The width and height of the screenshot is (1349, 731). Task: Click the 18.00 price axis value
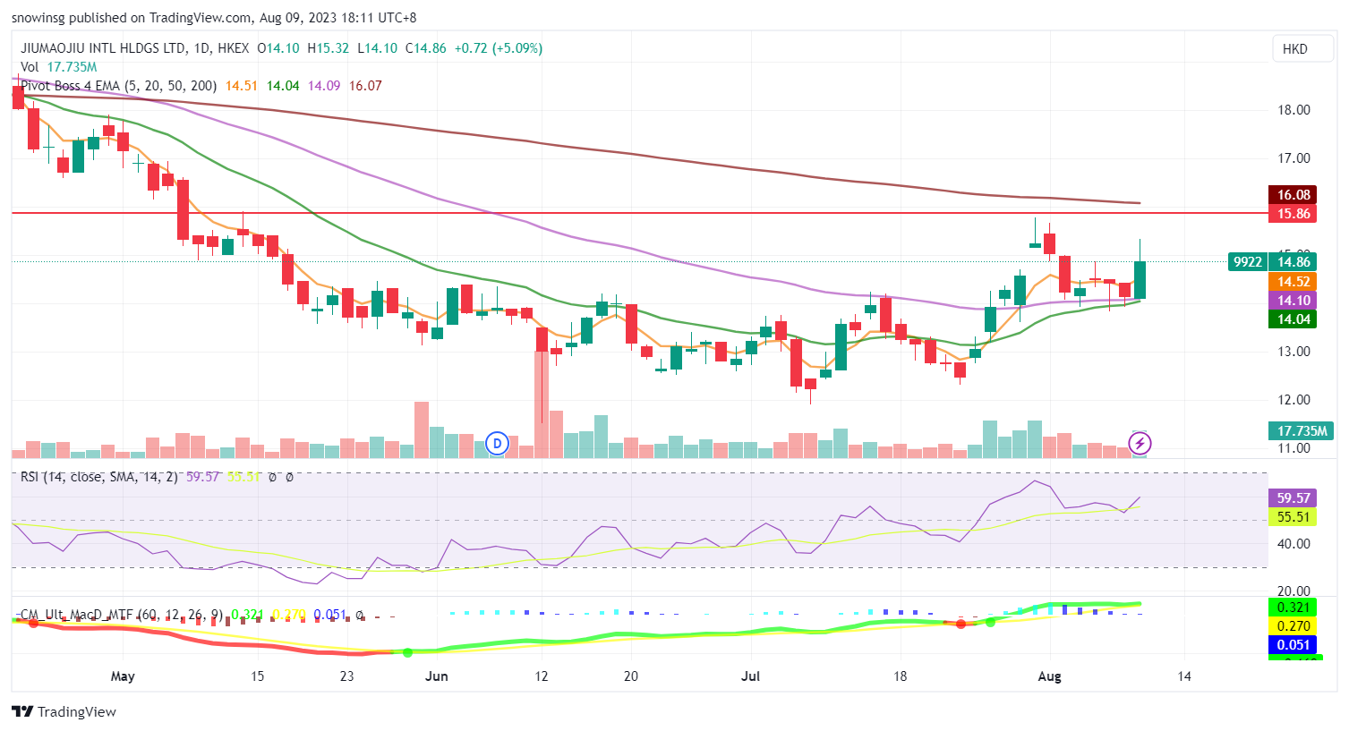coord(1294,110)
